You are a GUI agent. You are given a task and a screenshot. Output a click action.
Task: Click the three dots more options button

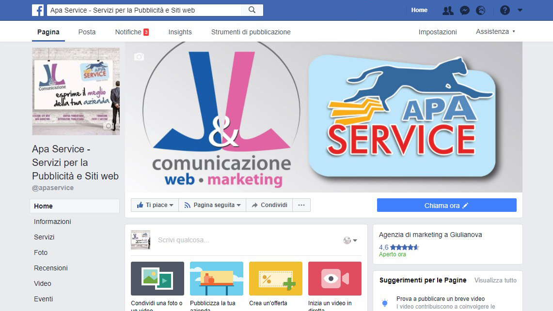(301, 205)
